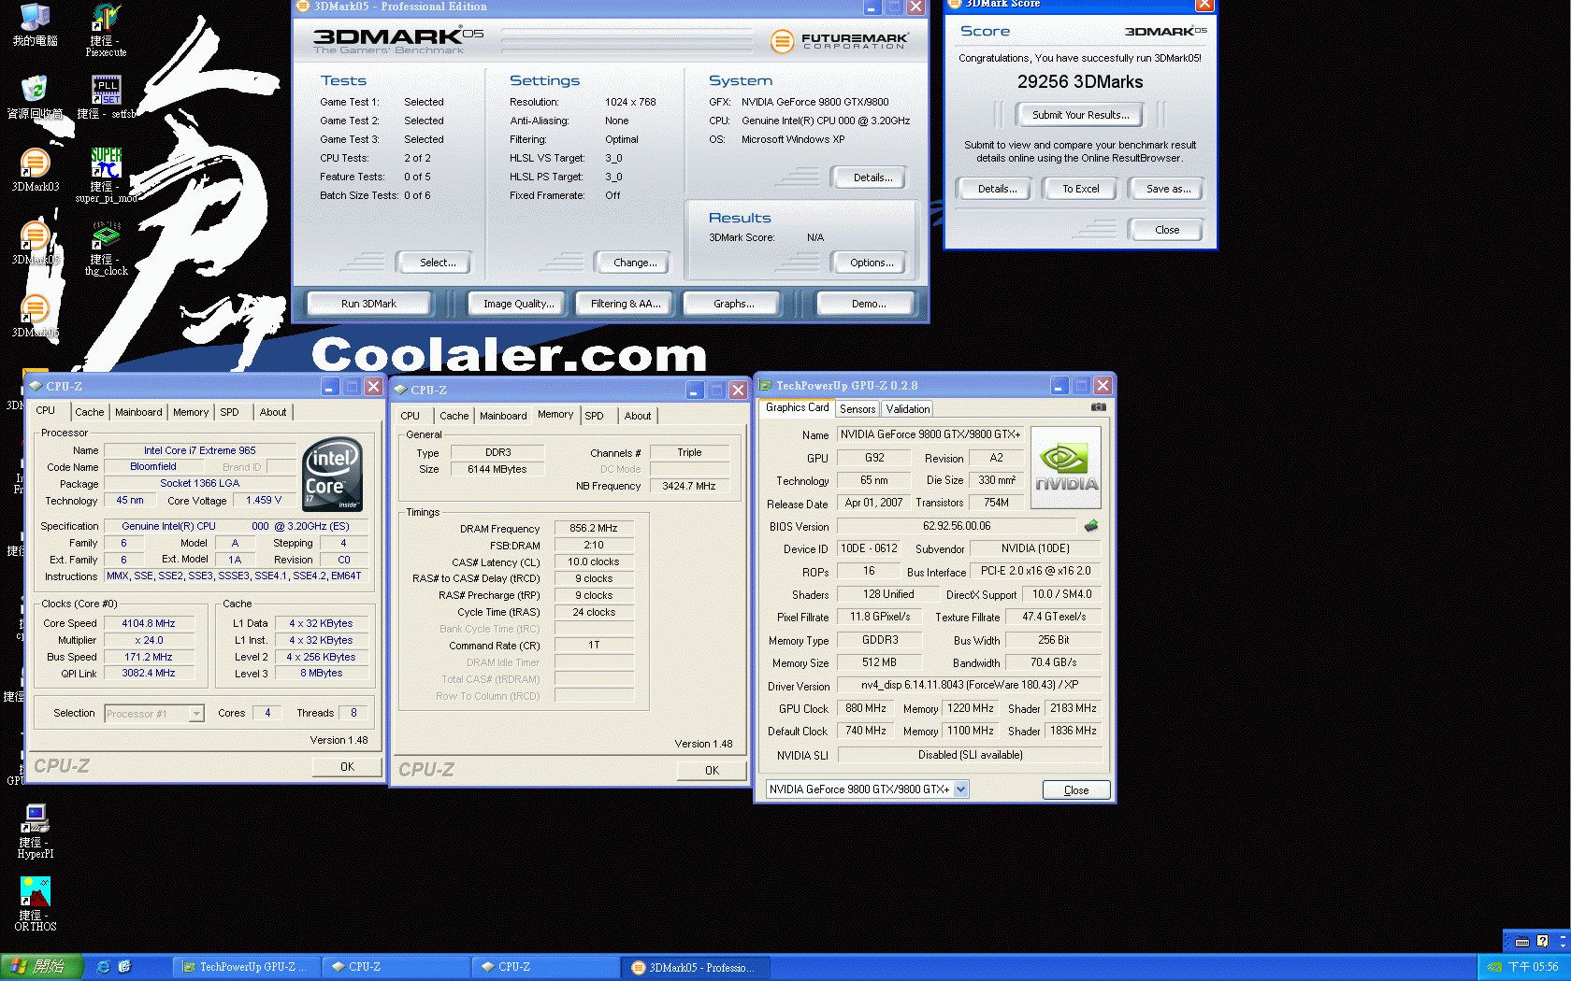1571x981 pixels.
Task: Click Change button under Settings
Action: coord(632,263)
